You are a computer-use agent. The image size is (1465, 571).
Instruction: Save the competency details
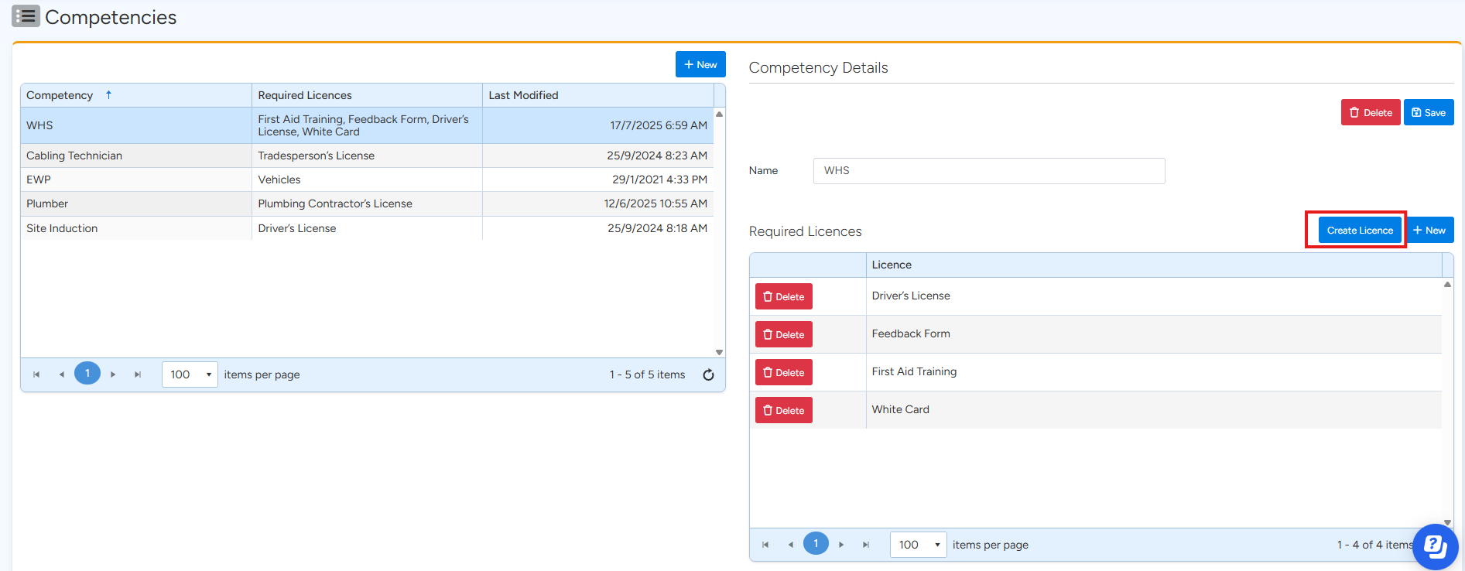point(1428,112)
